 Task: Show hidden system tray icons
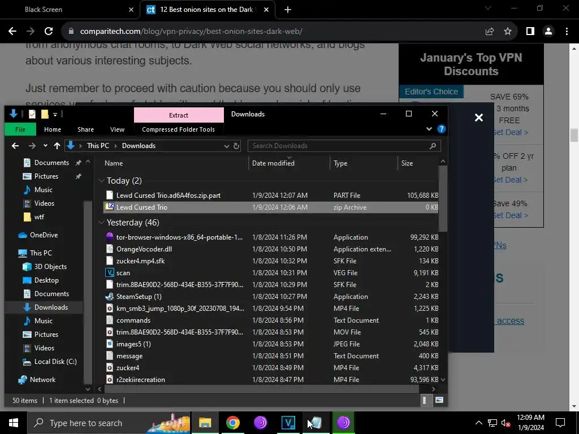coord(478,423)
